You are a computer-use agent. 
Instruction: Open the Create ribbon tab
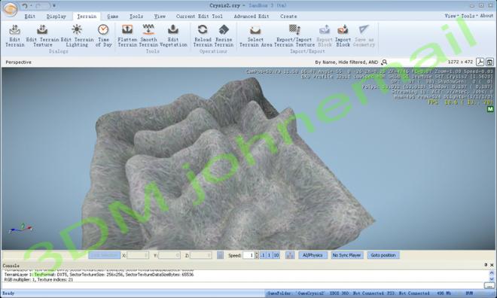[288, 16]
